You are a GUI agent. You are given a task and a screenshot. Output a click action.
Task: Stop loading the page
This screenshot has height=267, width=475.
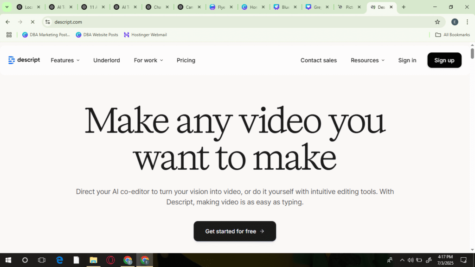click(x=32, y=22)
